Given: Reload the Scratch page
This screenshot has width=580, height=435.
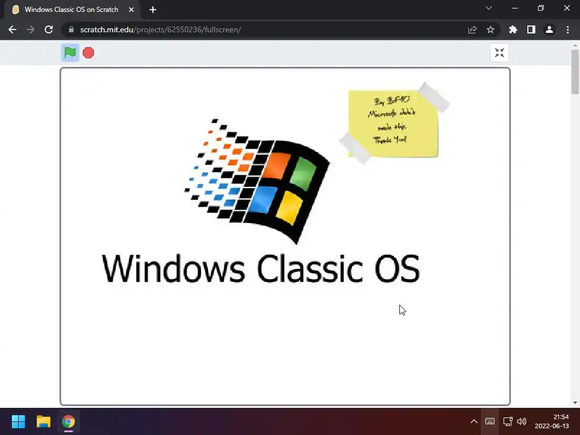Looking at the screenshot, I should click(x=49, y=29).
